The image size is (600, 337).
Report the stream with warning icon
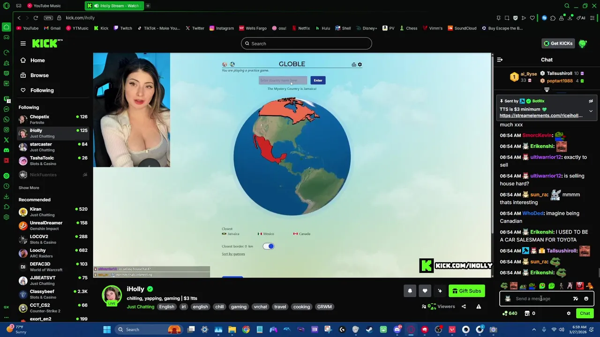pos(479,307)
